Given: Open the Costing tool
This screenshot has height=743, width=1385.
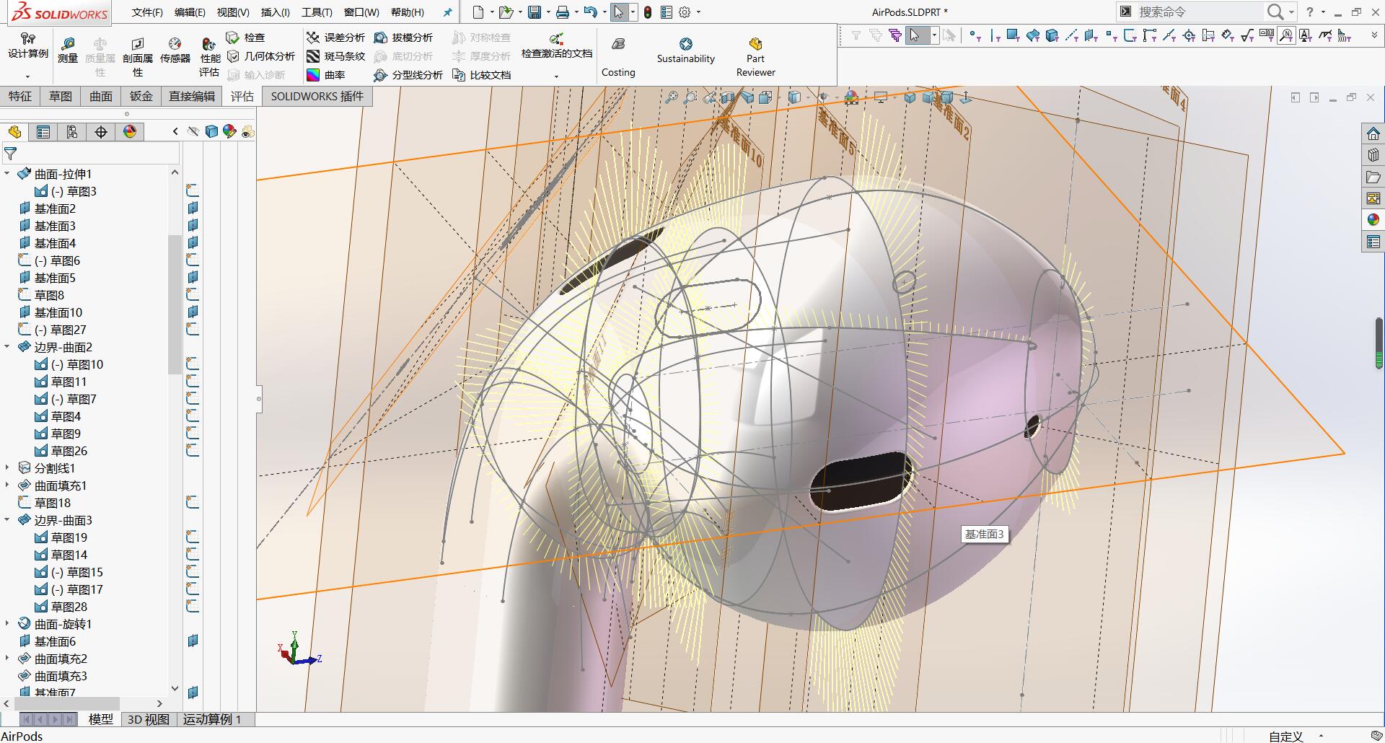Looking at the screenshot, I should coord(618,58).
